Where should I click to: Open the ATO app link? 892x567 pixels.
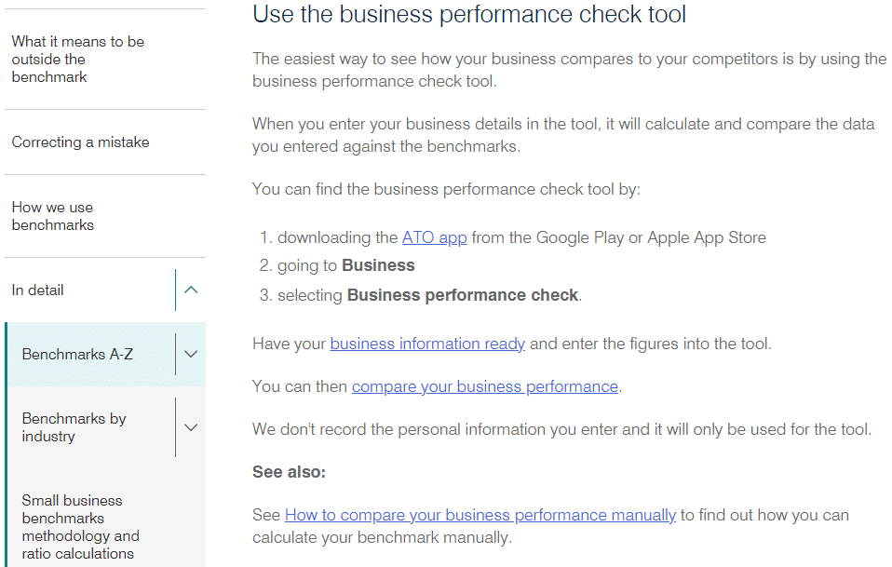(x=434, y=237)
